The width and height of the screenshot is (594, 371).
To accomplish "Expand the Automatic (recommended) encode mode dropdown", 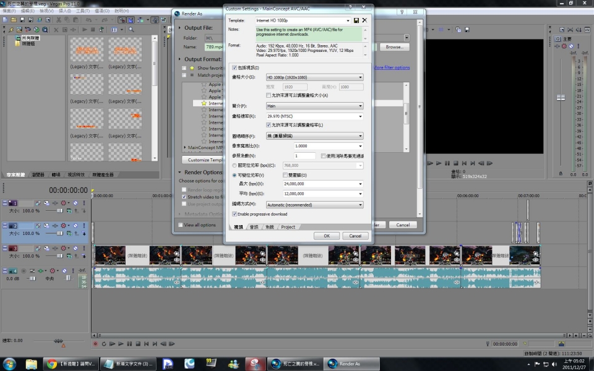I will click(314, 205).
